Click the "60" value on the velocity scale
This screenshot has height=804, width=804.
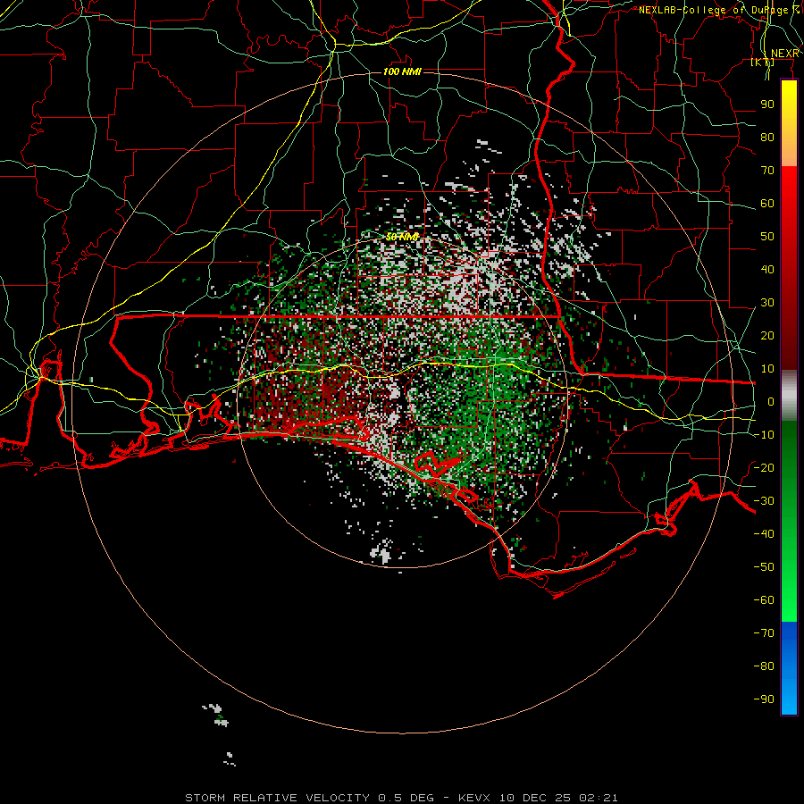pos(767,204)
